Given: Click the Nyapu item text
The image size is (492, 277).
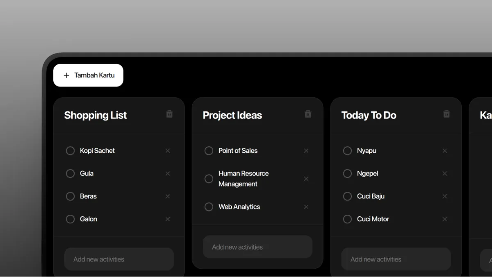Looking at the screenshot, I should [367, 151].
